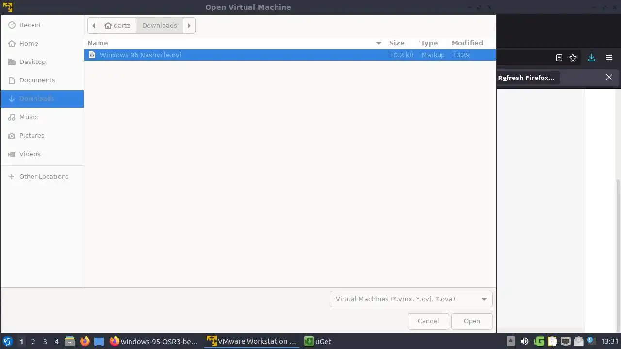
Task: Sort files by Type column
Action: [x=429, y=43]
